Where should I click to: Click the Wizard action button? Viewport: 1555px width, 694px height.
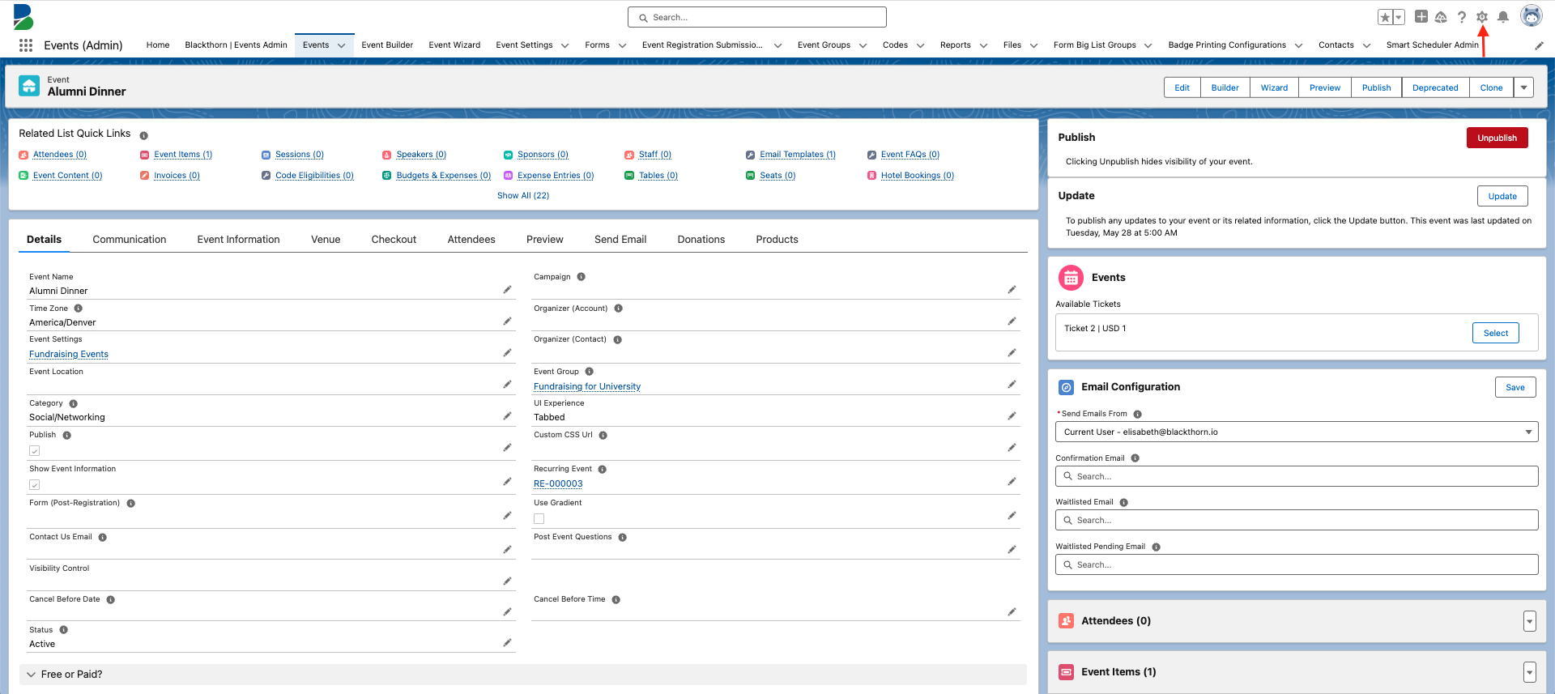tap(1274, 87)
